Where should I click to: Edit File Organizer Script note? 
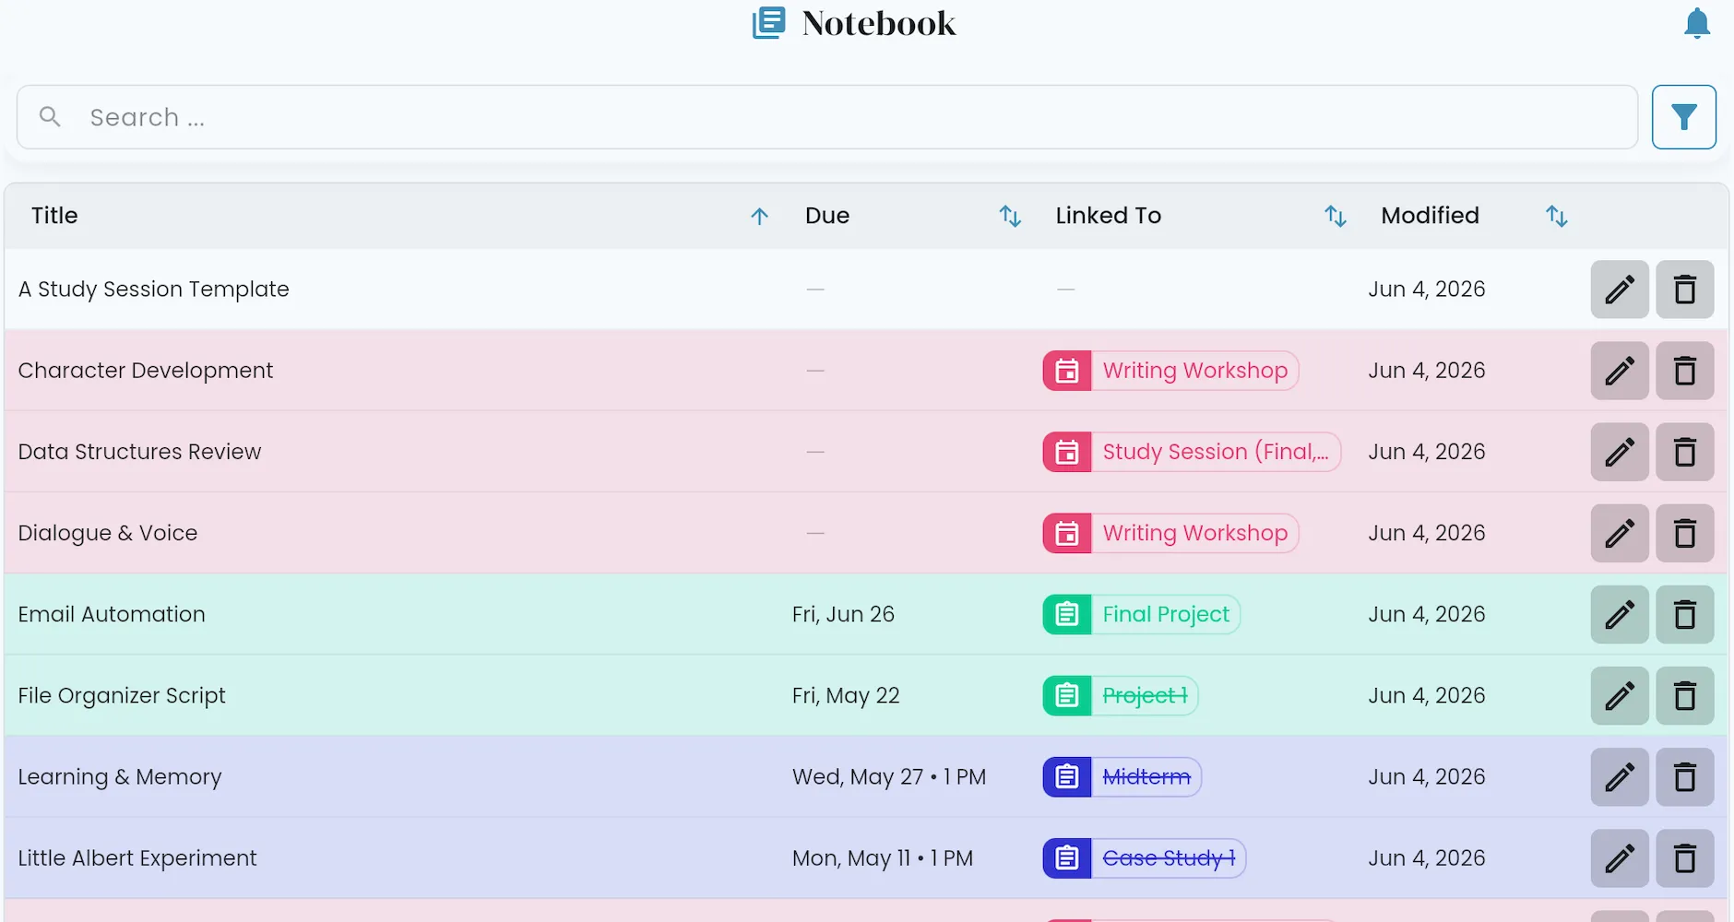click(1620, 695)
